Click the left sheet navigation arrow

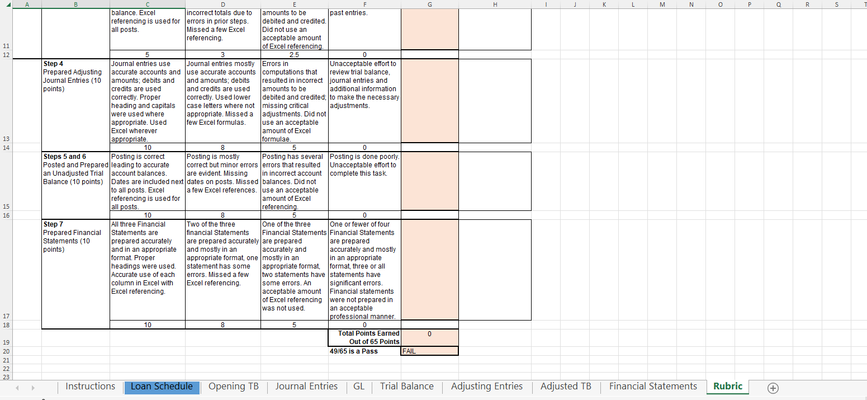pyautogui.click(x=17, y=387)
